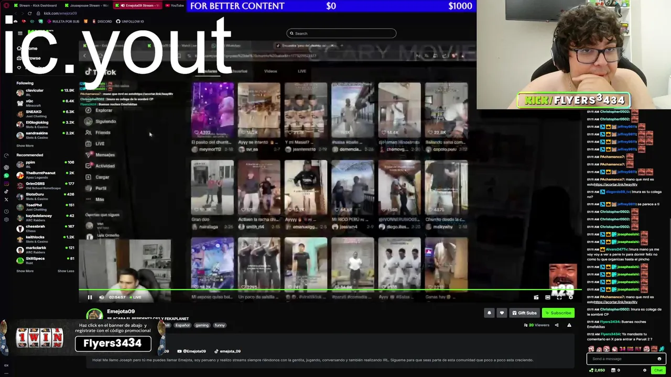This screenshot has width=671, height=377.
Task: Open xQc channel in Following list
Action: 45,103
